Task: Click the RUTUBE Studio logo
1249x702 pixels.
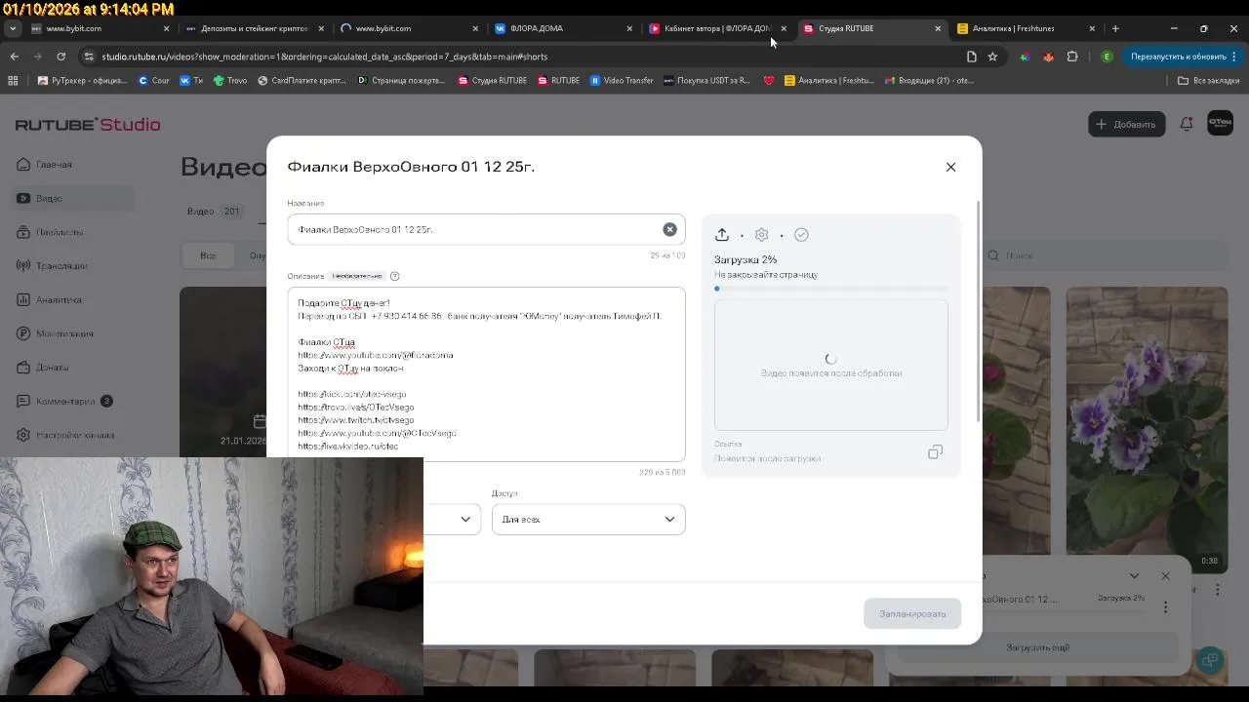Action: (x=88, y=125)
